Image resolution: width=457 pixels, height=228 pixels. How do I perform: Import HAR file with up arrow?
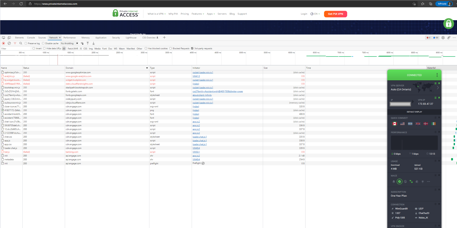click(x=88, y=43)
